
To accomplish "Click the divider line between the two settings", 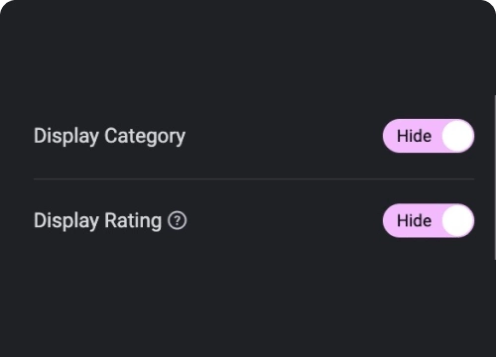I will [254, 178].
